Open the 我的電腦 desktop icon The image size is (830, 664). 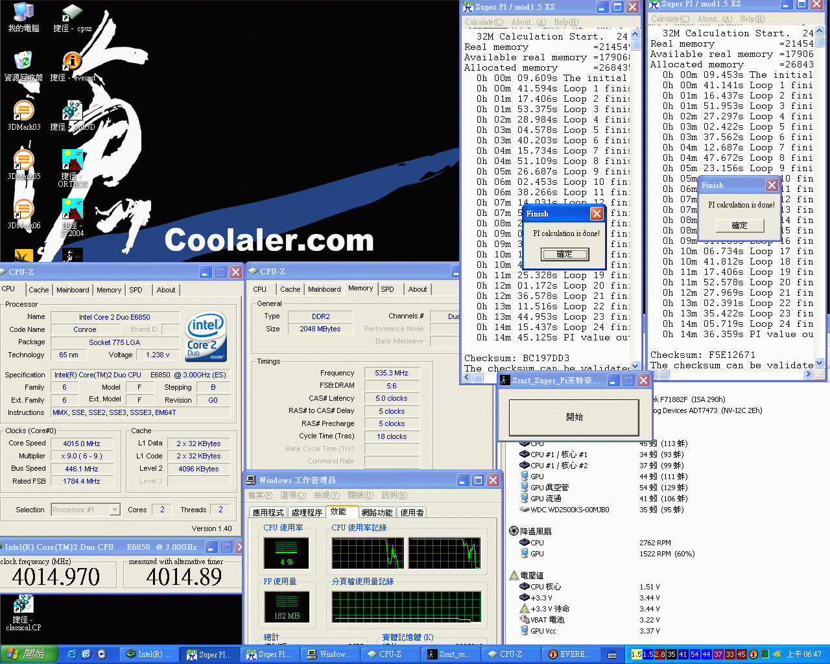(x=23, y=18)
